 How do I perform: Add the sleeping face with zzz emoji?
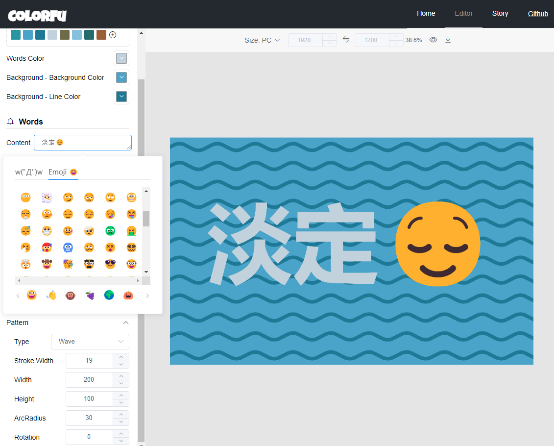[x=25, y=231]
